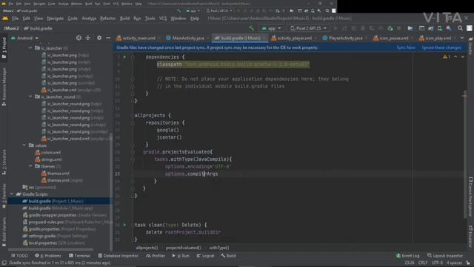
Task: Click the CRLF line separator in status bar
Action: pos(423,263)
